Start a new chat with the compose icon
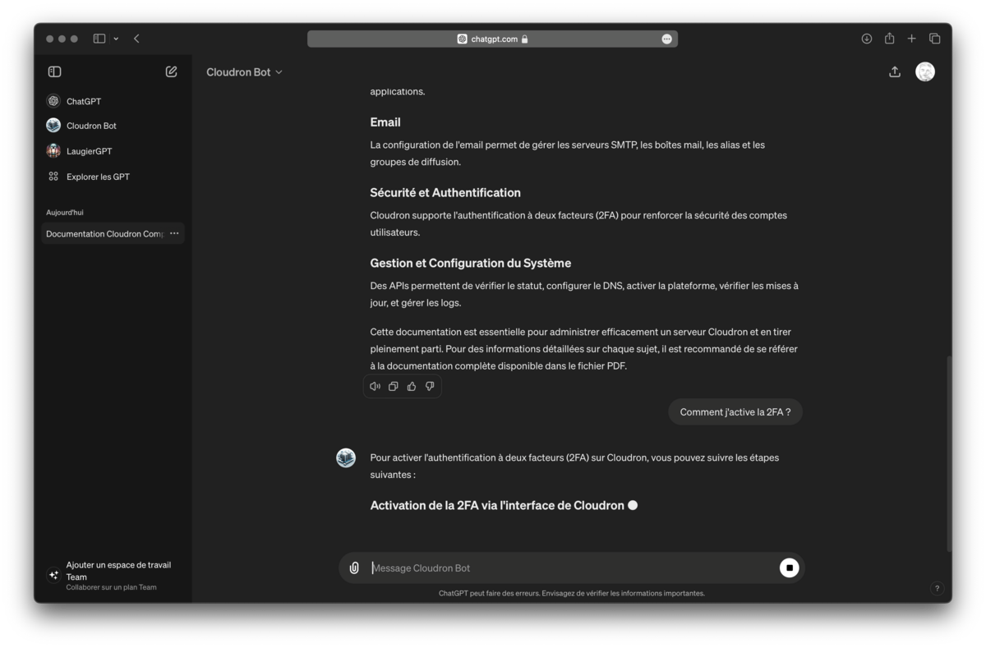986x648 pixels. coord(171,72)
